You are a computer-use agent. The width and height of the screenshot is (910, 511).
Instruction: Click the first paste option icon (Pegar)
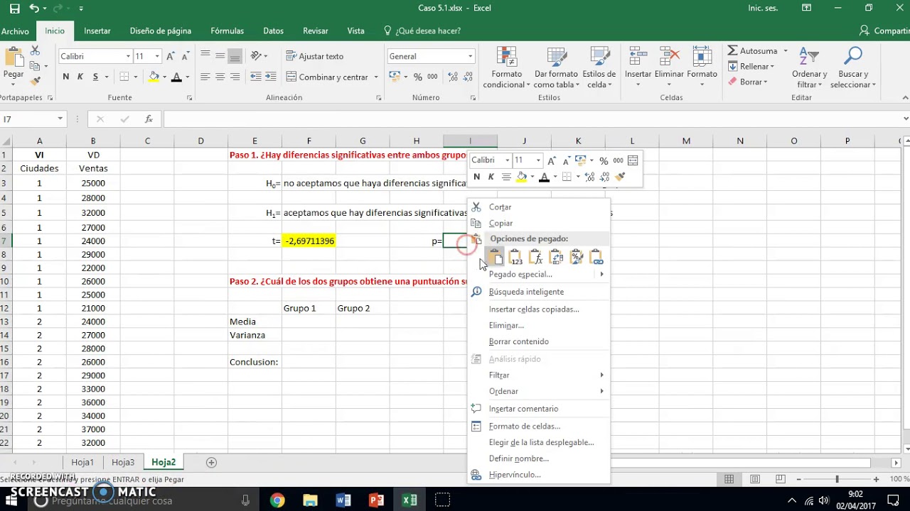(496, 257)
